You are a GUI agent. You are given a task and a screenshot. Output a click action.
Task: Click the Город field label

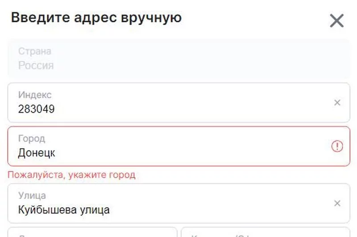point(32,139)
